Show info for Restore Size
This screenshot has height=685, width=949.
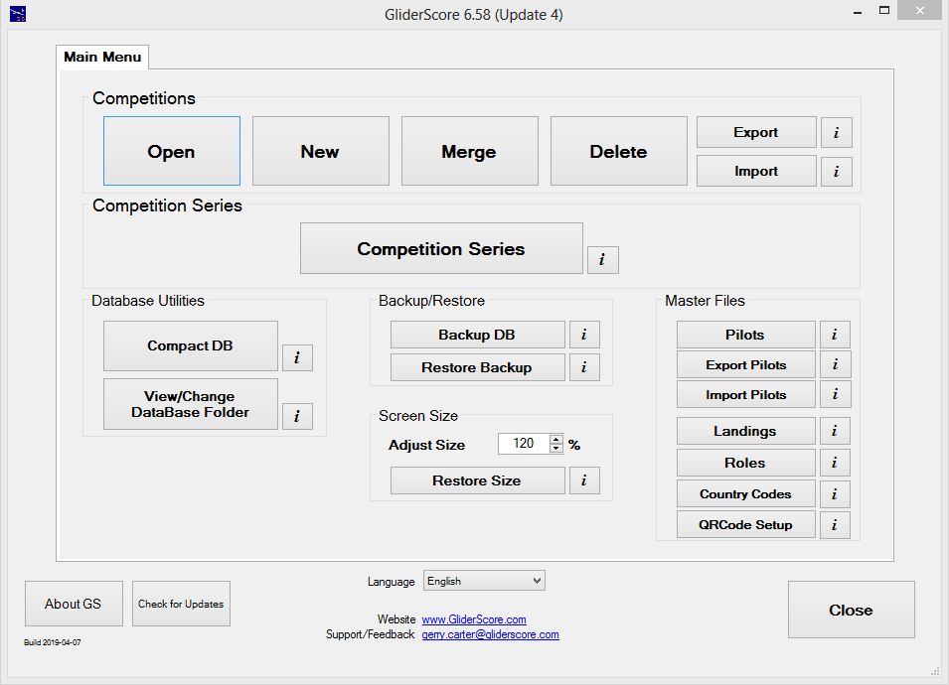pos(584,480)
